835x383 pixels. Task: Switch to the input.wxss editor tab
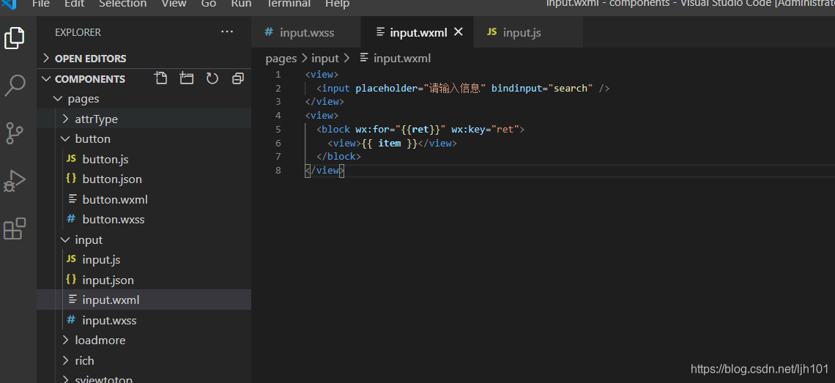coord(306,32)
